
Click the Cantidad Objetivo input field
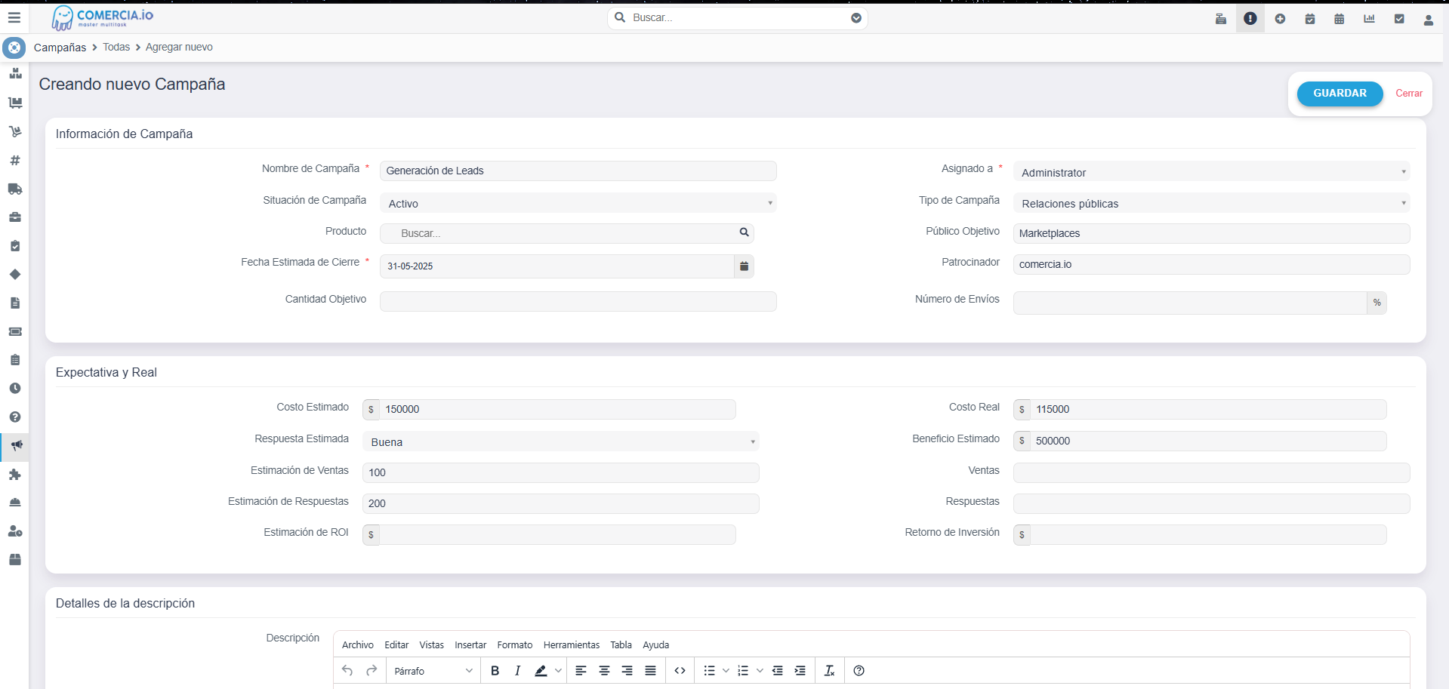click(x=578, y=302)
